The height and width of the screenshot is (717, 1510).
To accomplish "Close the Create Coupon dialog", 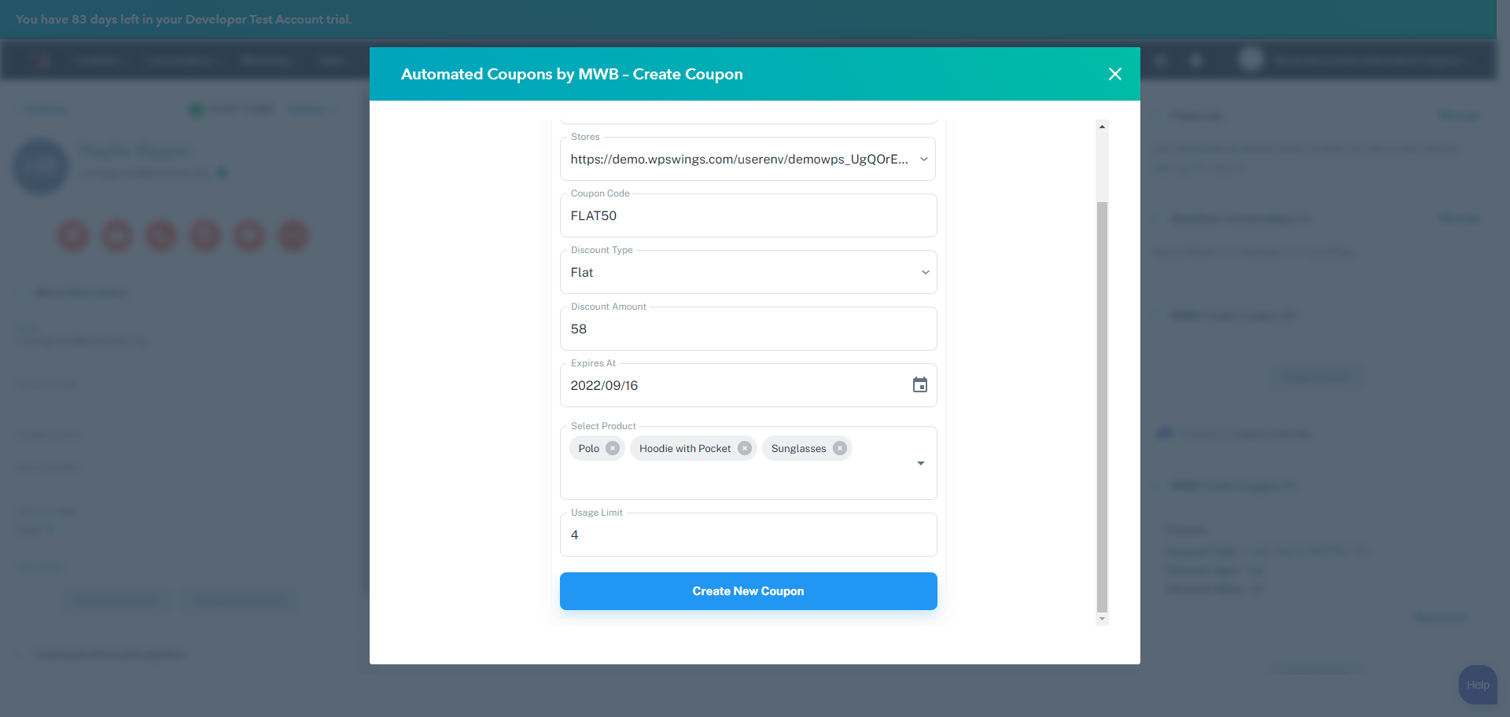I will [x=1114, y=73].
